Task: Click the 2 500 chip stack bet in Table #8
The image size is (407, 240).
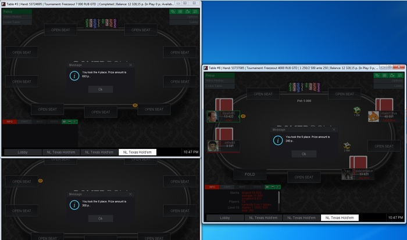Action: (x=347, y=147)
